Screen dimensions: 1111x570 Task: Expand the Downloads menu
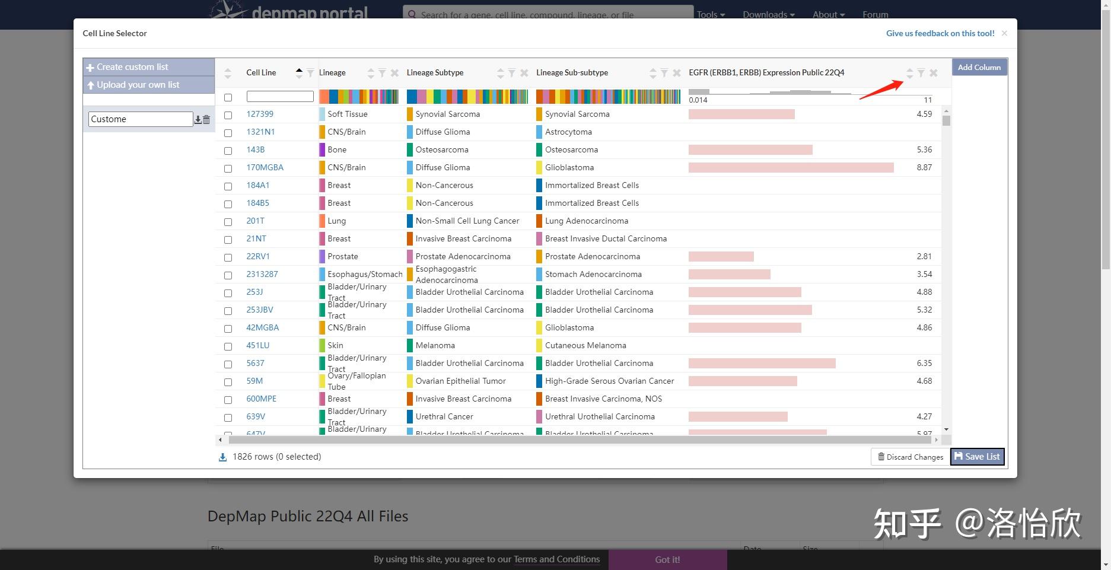(768, 14)
